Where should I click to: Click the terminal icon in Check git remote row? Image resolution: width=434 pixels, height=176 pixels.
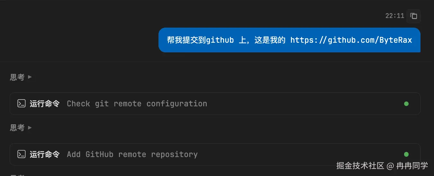click(x=22, y=103)
